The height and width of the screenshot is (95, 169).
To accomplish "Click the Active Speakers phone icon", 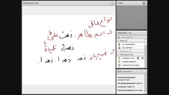I will click(119, 37).
